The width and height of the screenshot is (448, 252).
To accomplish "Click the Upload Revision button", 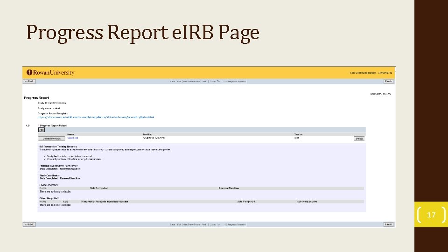I will (52, 139).
